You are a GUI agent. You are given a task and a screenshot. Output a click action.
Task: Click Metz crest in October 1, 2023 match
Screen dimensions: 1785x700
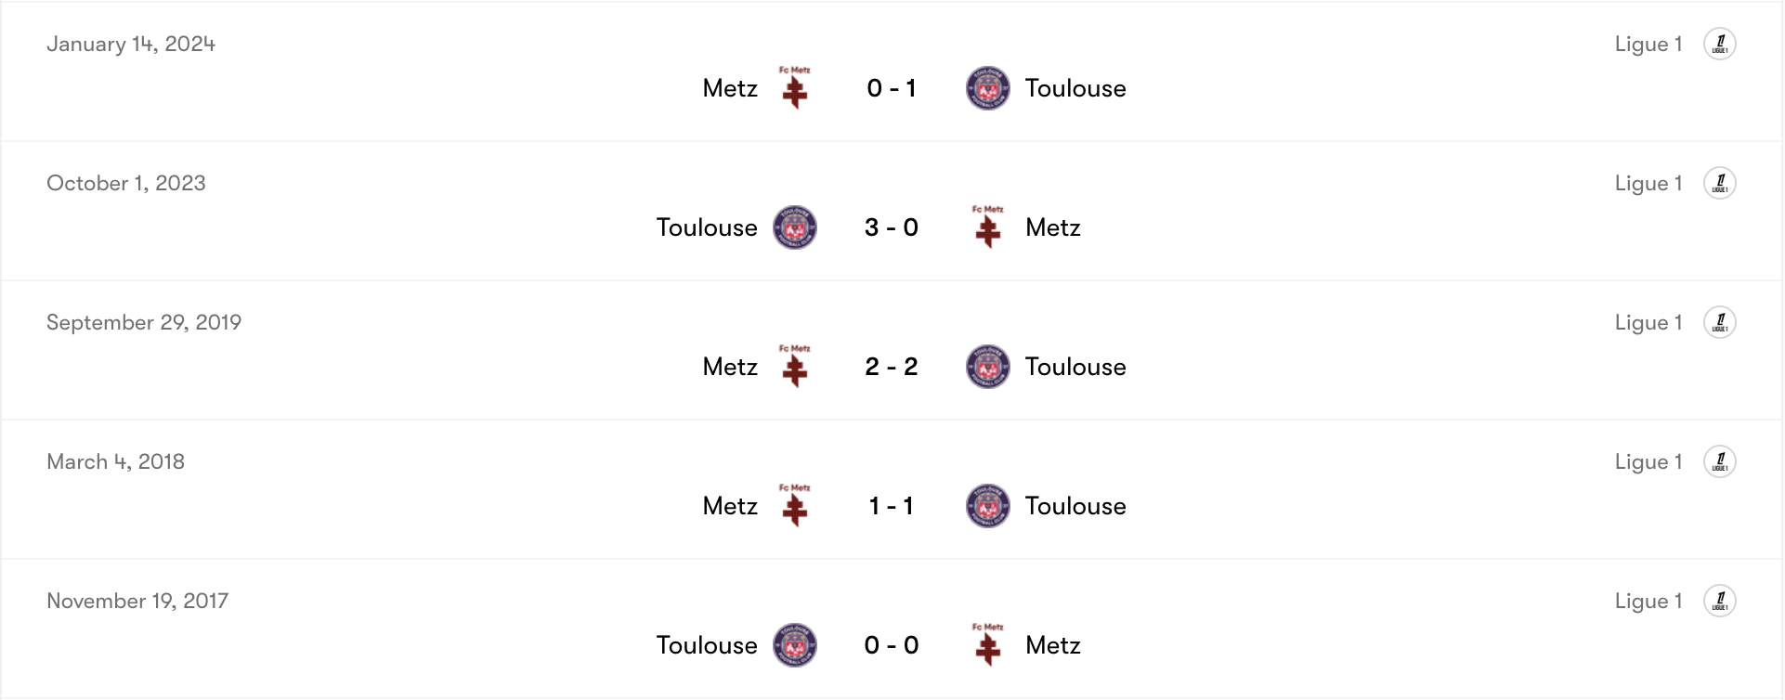pyautogui.click(x=987, y=227)
